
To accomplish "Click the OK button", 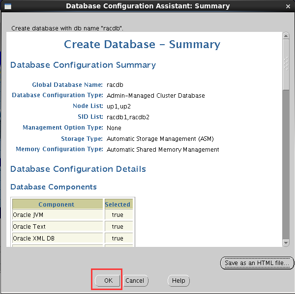I will (x=107, y=281).
